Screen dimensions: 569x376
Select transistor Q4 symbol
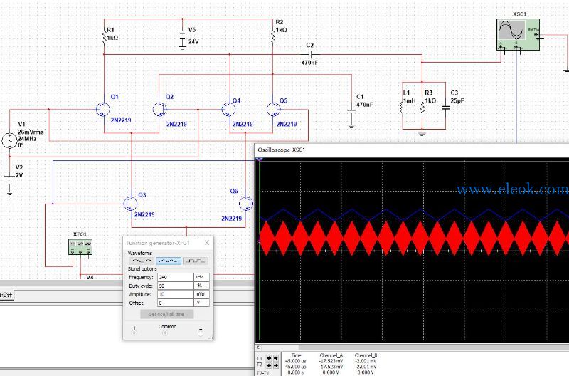(x=228, y=109)
